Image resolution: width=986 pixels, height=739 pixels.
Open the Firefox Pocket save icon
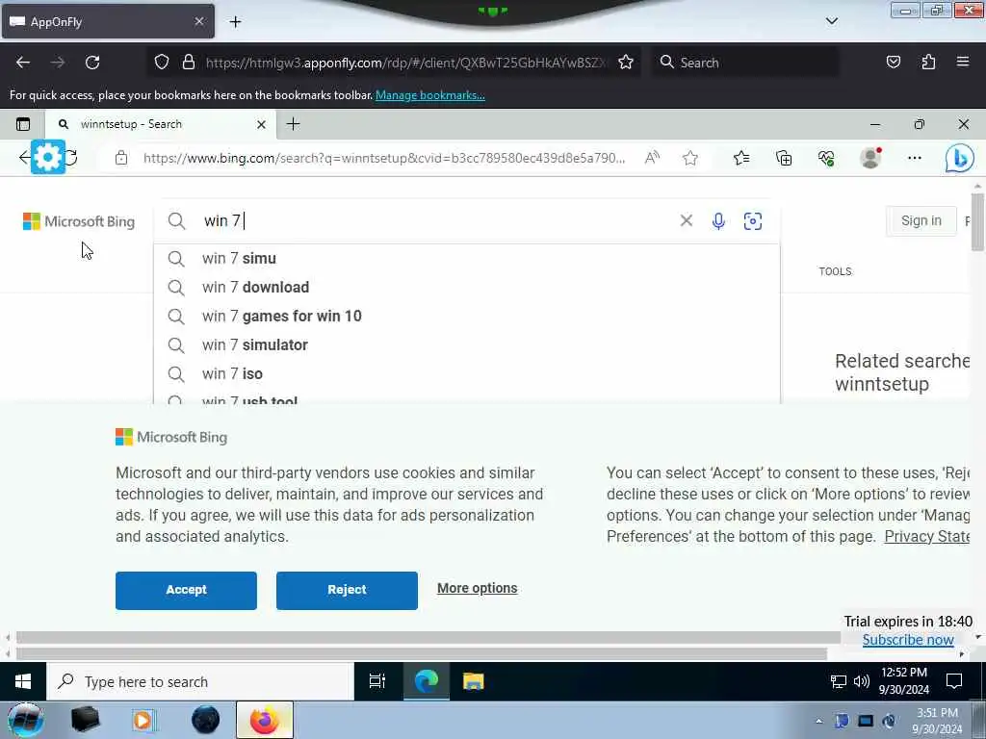click(x=893, y=63)
